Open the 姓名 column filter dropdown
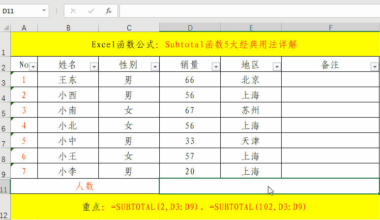 coord(94,66)
